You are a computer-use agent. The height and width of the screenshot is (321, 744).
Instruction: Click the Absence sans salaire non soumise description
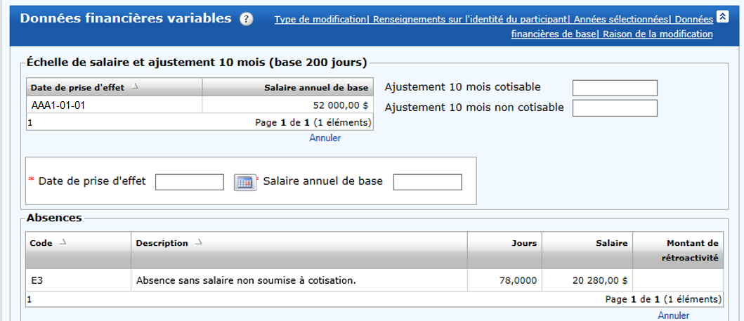(246, 280)
